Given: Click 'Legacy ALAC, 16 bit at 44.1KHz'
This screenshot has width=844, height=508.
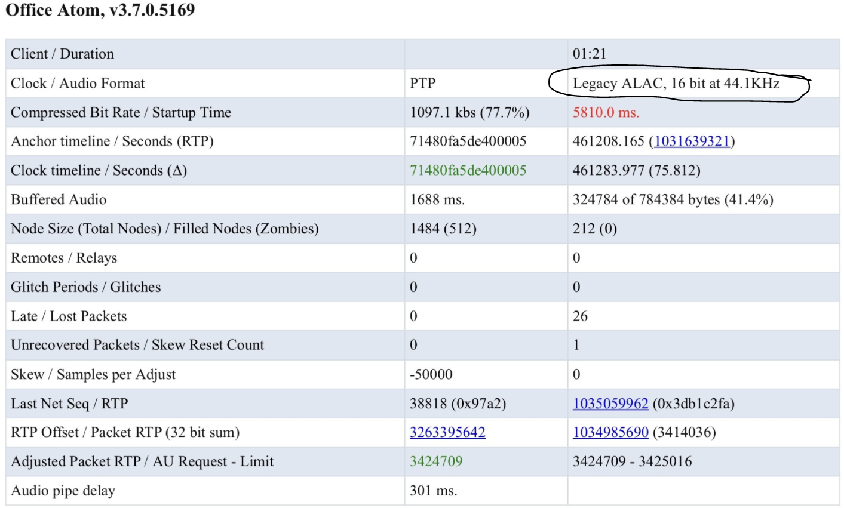Looking at the screenshot, I should coord(676,84).
